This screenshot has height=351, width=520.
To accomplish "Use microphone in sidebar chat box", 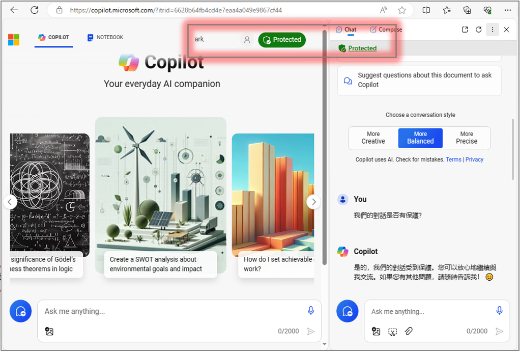I will click(x=499, y=310).
